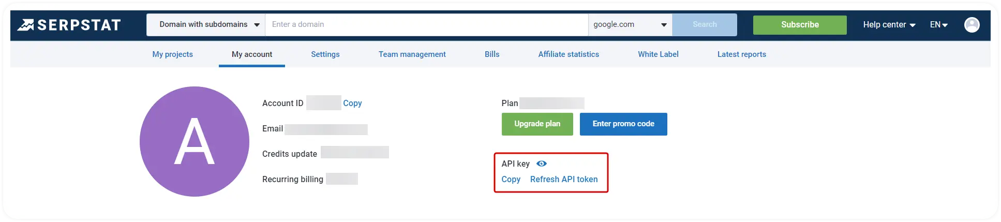Click the green Subscribe button
The height and width of the screenshot is (222, 1001).
coord(799,25)
